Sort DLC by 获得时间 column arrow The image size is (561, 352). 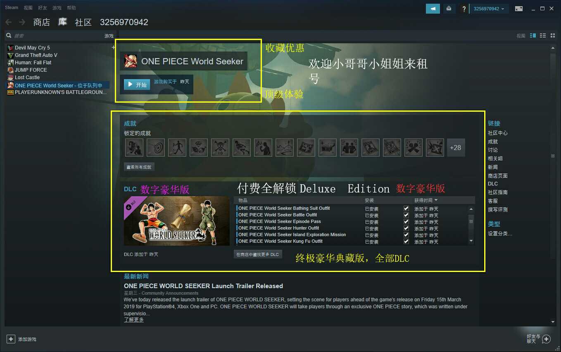[436, 200]
